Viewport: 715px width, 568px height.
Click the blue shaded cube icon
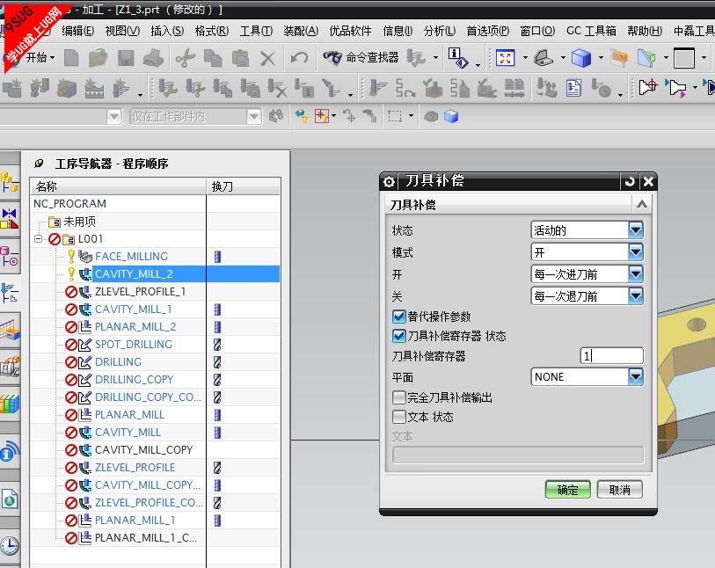click(581, 58)
